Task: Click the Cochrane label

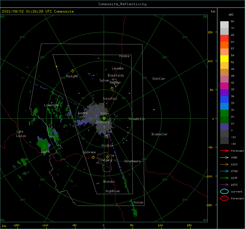Action: [x=89, y=152]
